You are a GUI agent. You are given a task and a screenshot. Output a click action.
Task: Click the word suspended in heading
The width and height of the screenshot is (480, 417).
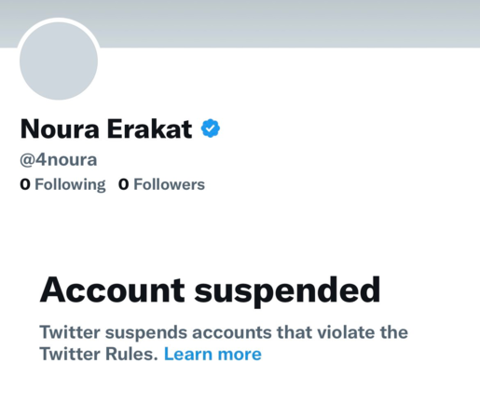(x=287, y=291)
